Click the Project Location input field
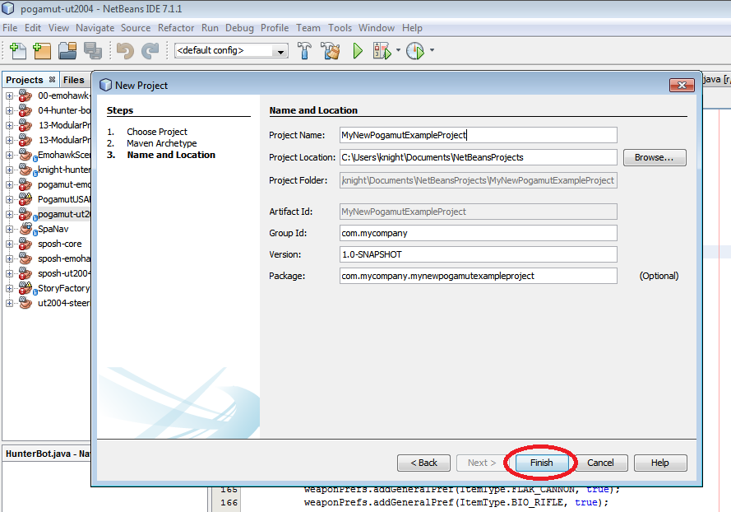Image resolution: width=731 pixels, height=512 pixels. tap(479, 157)
